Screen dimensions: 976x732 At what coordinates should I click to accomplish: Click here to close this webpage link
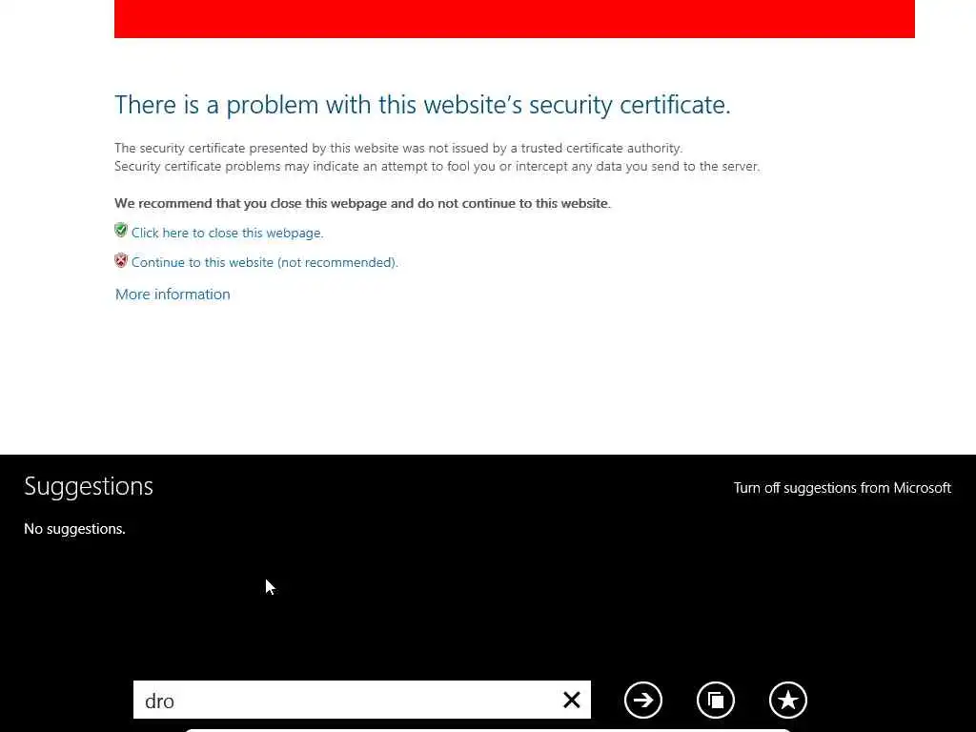(227, 233)
